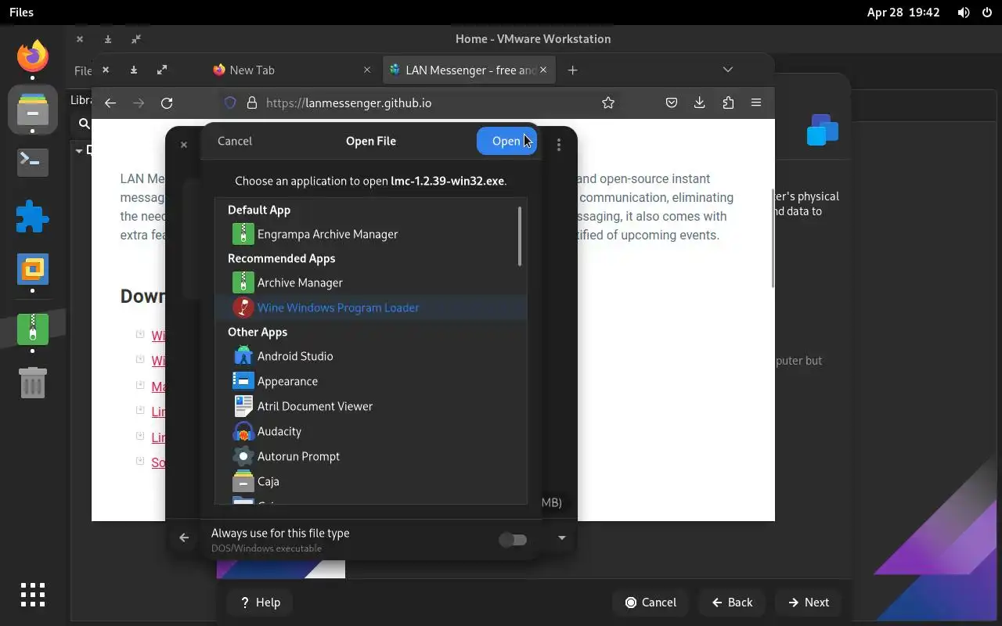This screenshot has height=626, width=1002.
Task: Open Firefox extensions toolbar button
Action: click(728, 103)
